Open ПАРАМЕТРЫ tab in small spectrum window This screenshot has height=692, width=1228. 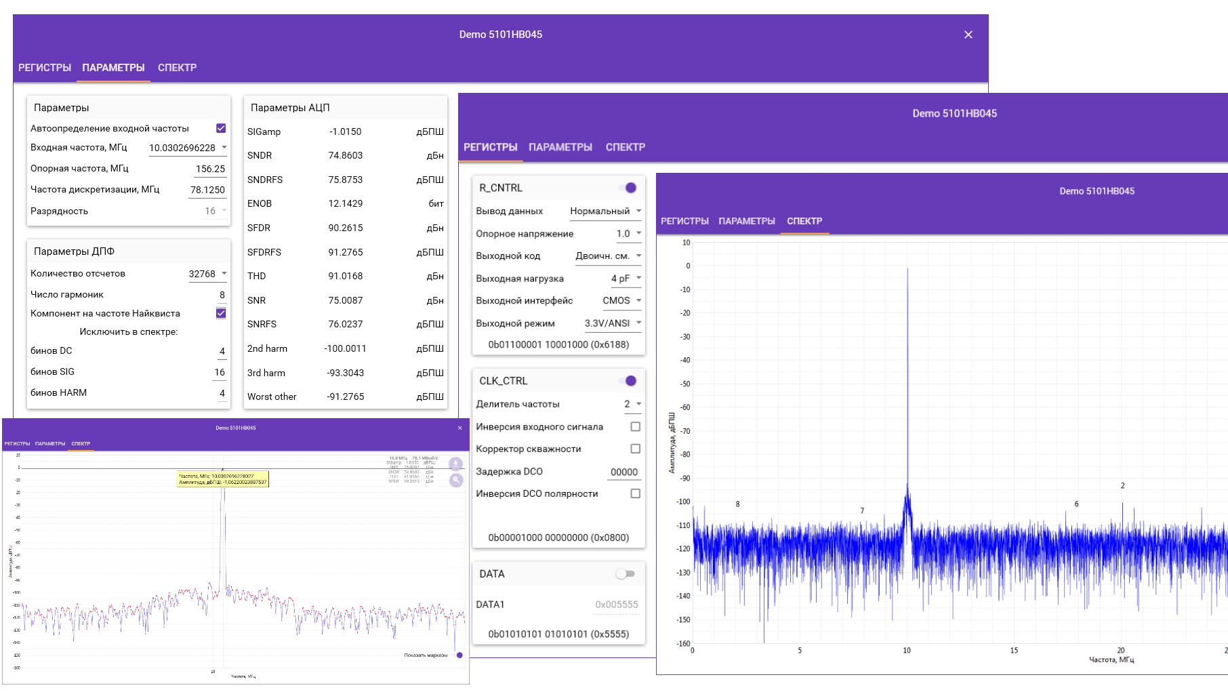coord(50,444)
